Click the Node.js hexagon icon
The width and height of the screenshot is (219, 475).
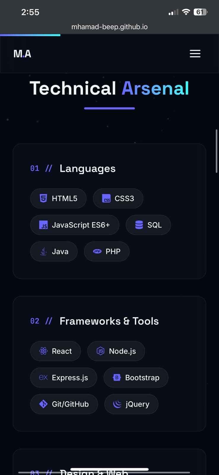point(100,351)
